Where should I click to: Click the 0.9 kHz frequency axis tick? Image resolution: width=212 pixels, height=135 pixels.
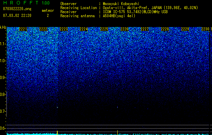pyautogui.click(x=3, y=78)
